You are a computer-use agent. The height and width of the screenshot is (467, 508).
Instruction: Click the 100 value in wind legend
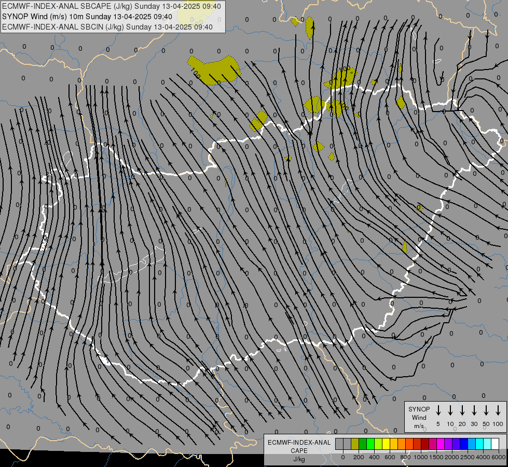[498, 424]
